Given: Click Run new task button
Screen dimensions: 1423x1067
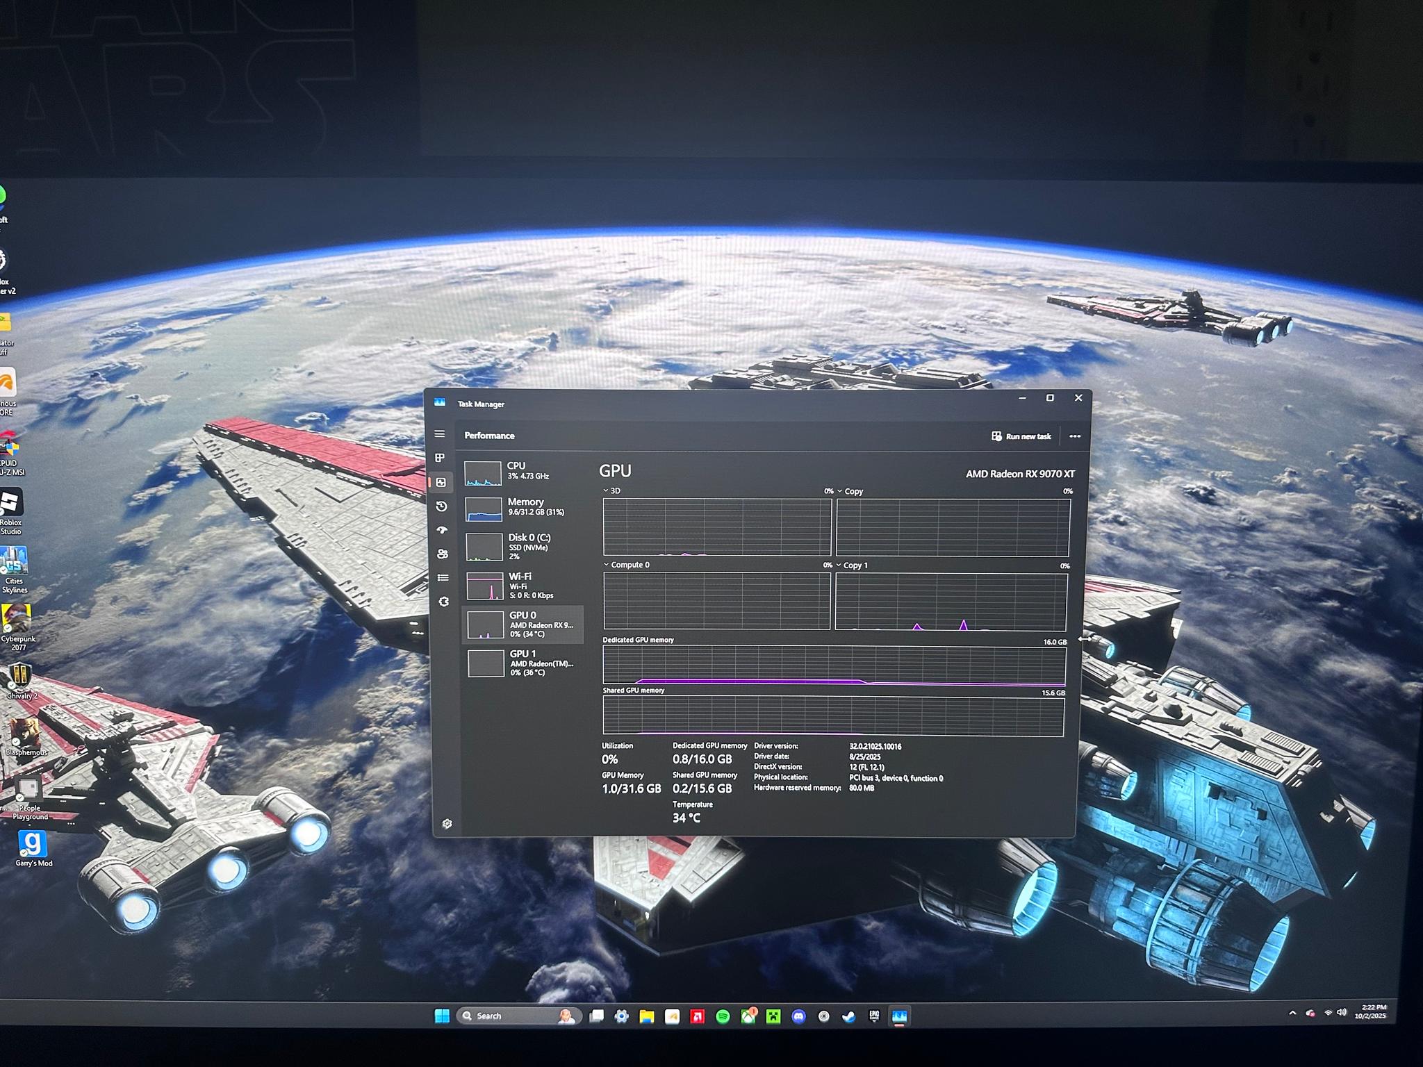Looking at the screenshot, I should 1021,436.
